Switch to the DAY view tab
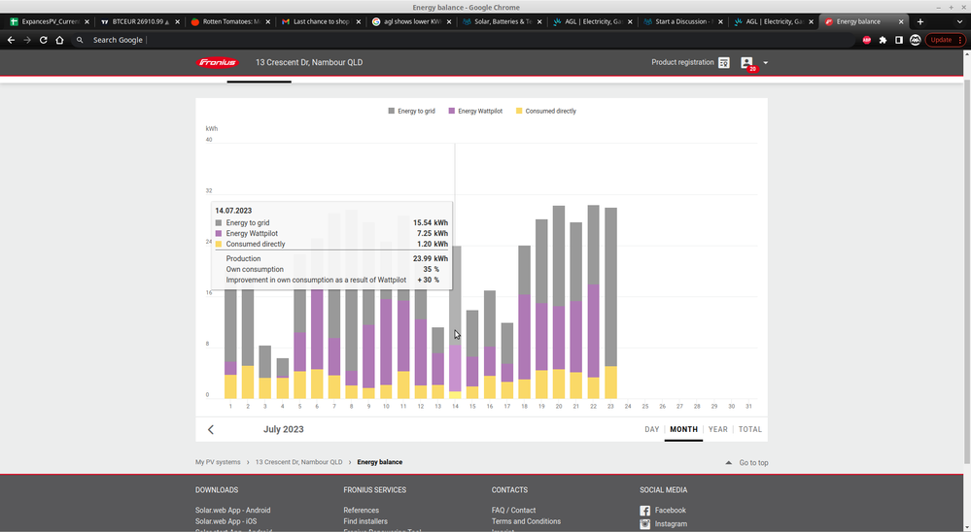971x532 pixels. [651, 429]
